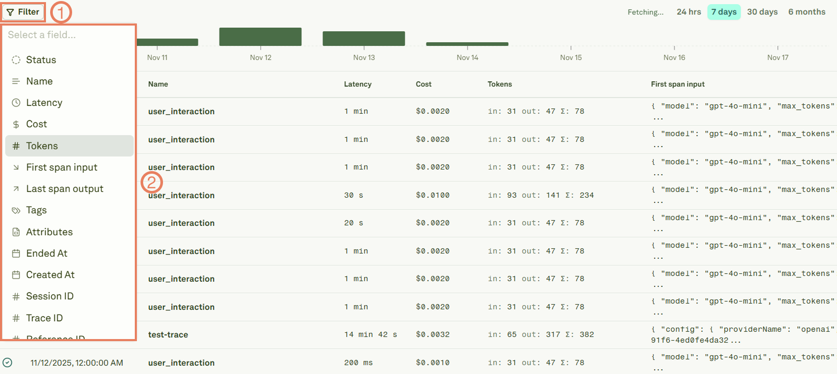Image resolution: width=837 pixels, height=374 pixels.
Task: Click the Nov 14 chart bar
Action: click(x=467, y=44)
